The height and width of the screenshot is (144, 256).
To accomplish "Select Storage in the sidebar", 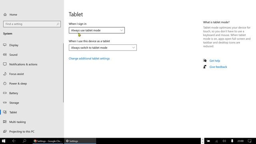I will (14, 103).
